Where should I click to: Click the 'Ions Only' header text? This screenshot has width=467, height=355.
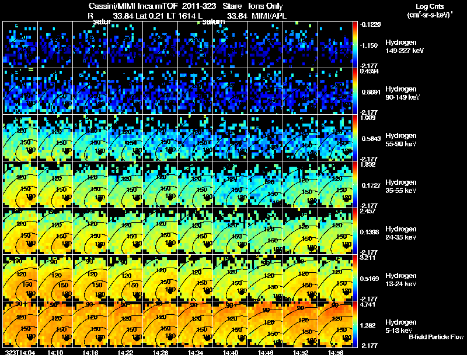tap(266, 6)
